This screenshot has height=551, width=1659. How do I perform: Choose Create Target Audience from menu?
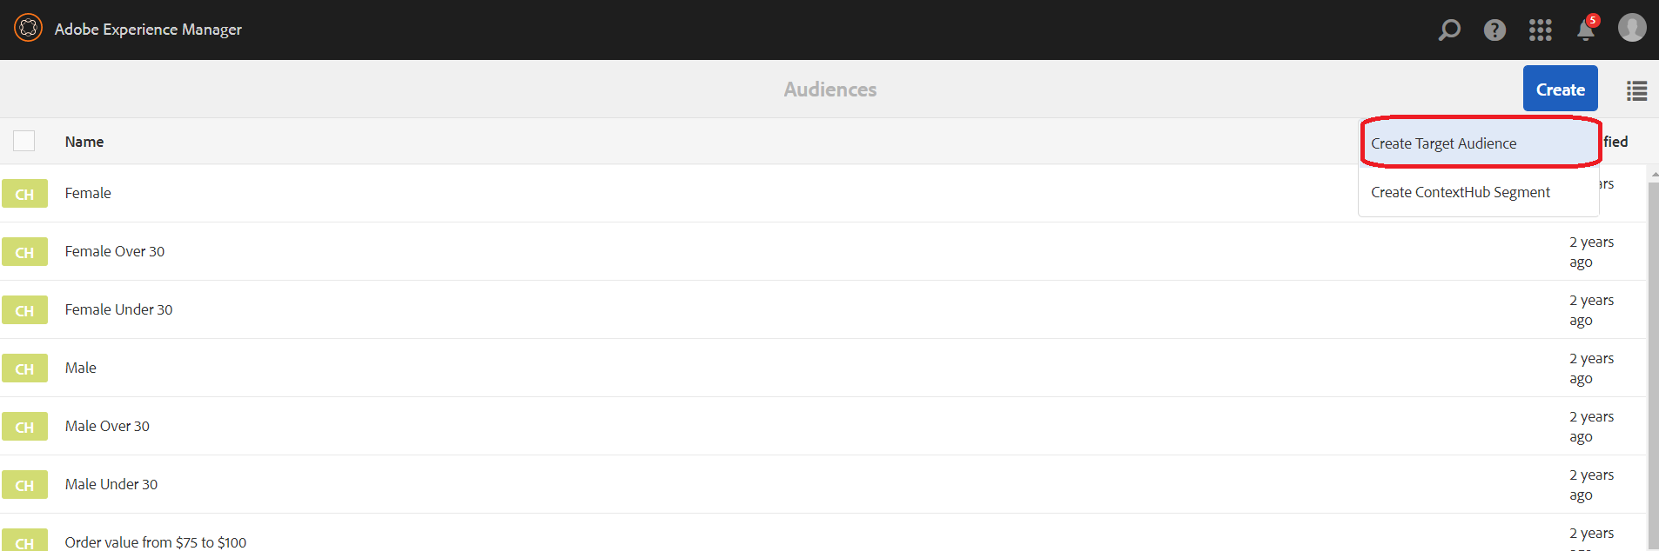tap(1443, 143)
